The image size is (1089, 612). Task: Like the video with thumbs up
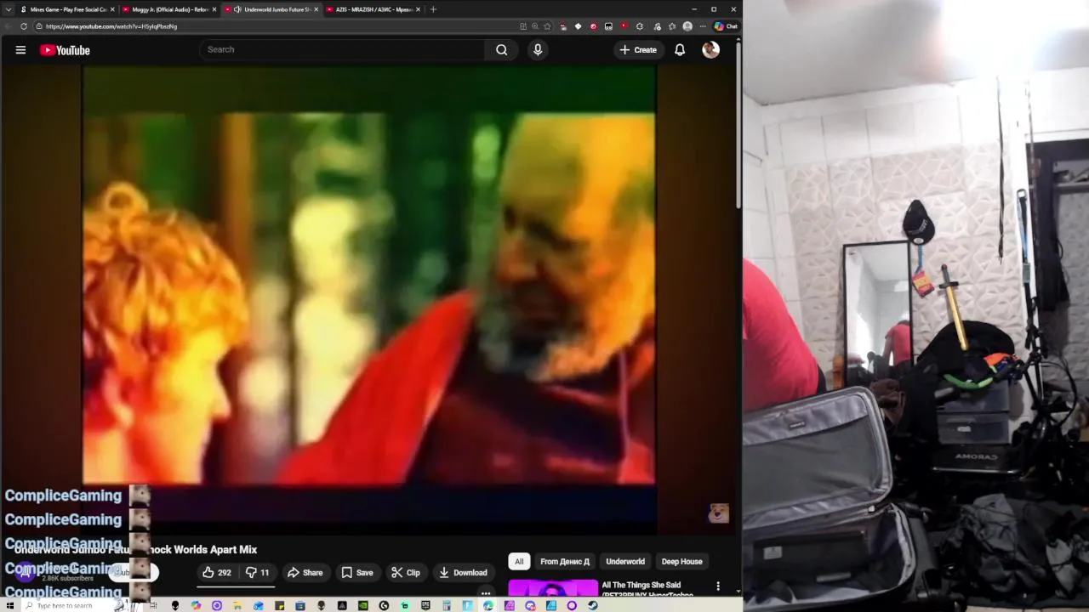pos(217,572)
